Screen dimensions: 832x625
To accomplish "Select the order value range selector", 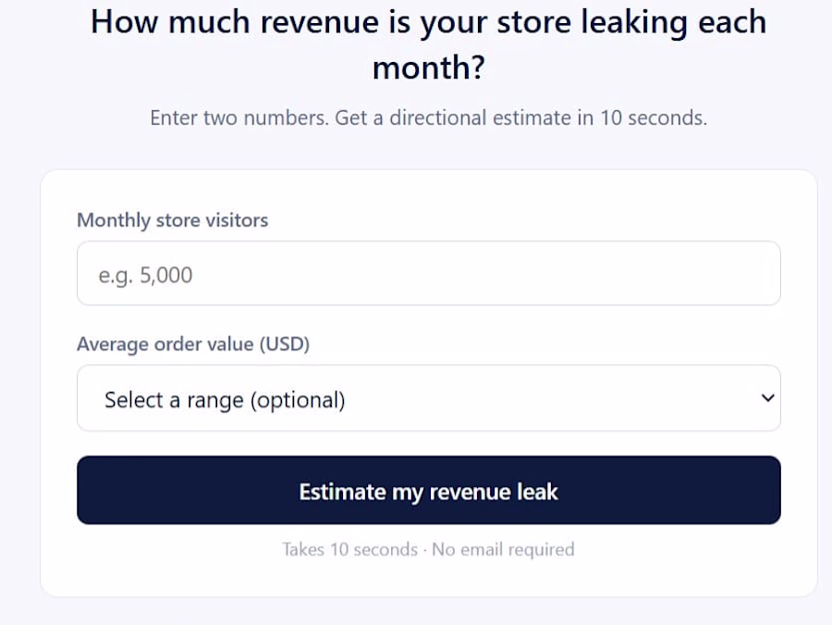I will click(x=428, y=398).
